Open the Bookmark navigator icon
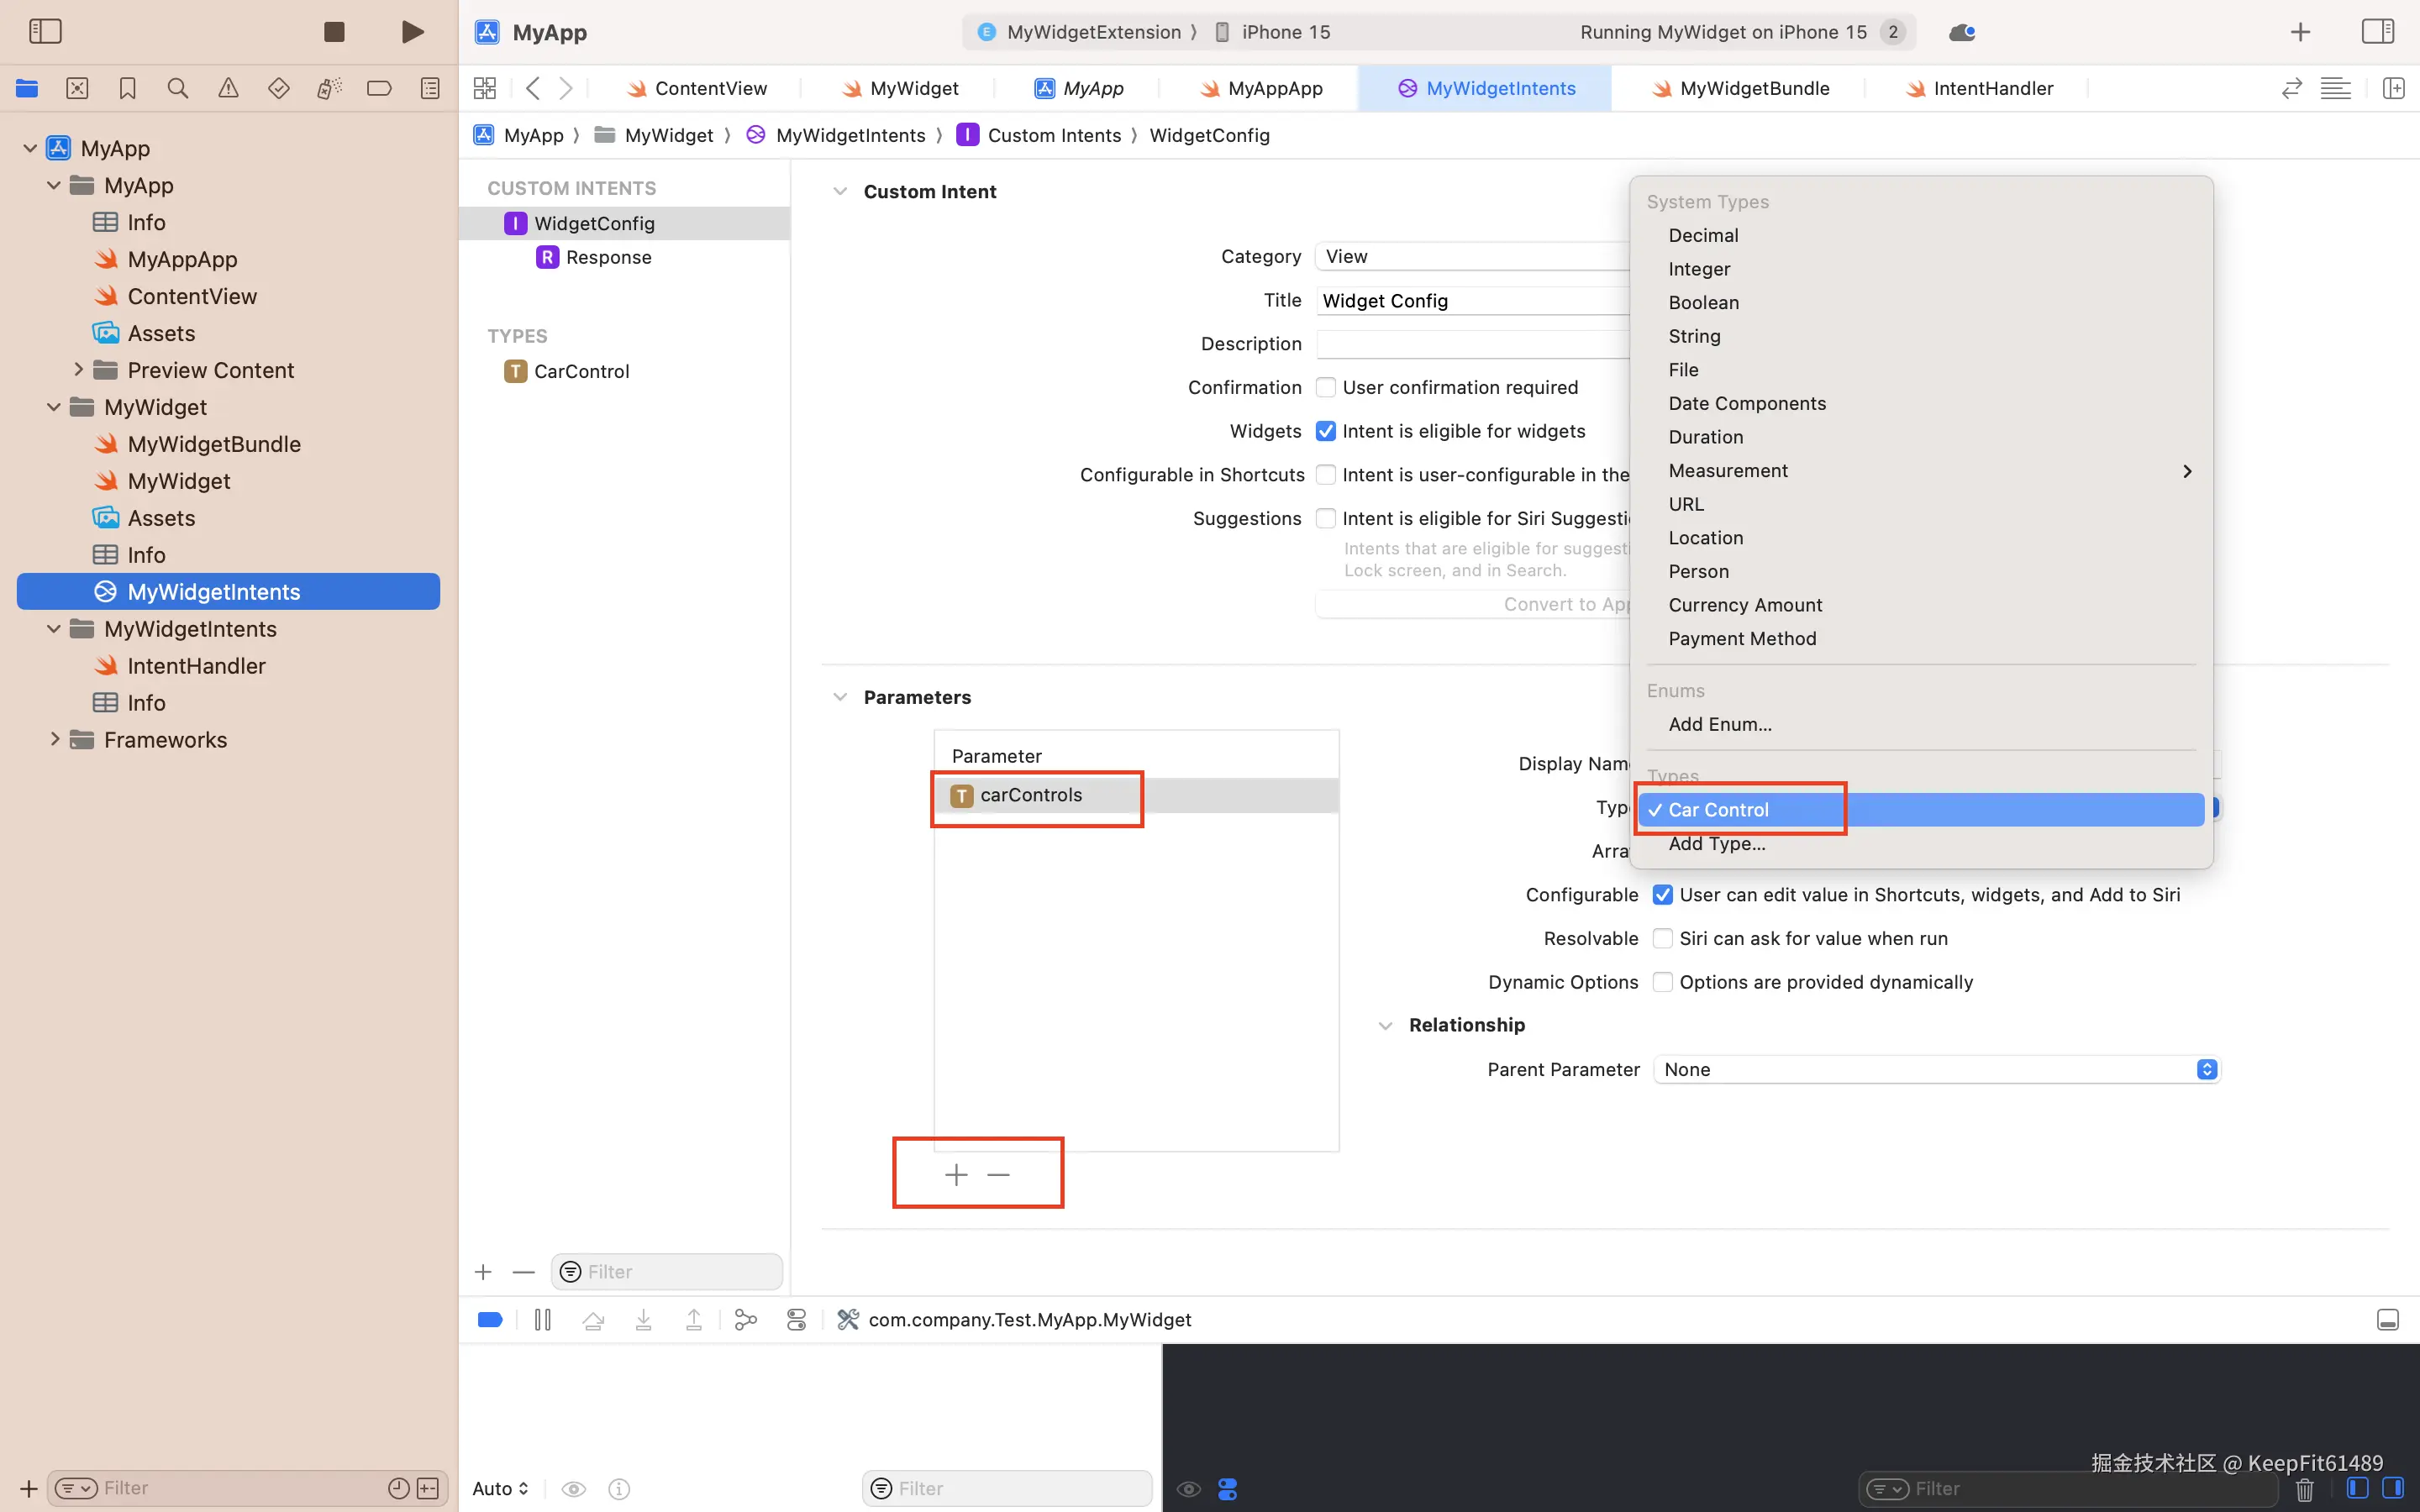The image size is (2420, 1512). 127,89
